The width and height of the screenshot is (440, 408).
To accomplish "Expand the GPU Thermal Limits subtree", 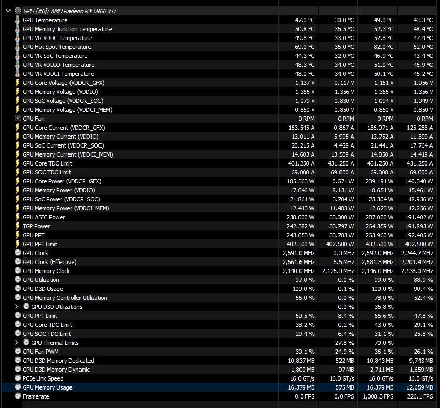I will 16,343.
